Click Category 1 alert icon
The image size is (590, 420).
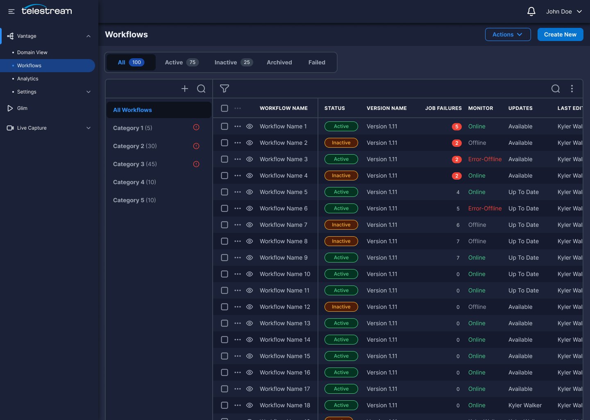[x=196, y=128]
